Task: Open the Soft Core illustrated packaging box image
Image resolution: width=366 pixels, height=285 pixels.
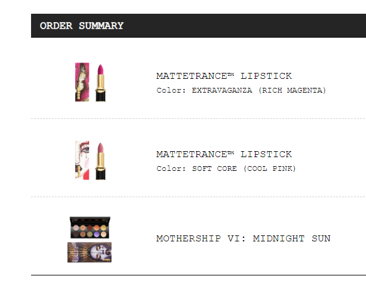Action: click(82, 160)
